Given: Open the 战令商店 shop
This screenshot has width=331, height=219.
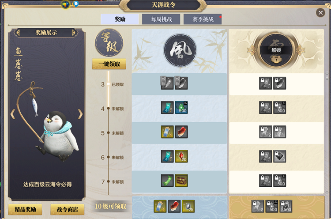Looking at the screenshot, I should pyautogui.click(x=68, y=209).
